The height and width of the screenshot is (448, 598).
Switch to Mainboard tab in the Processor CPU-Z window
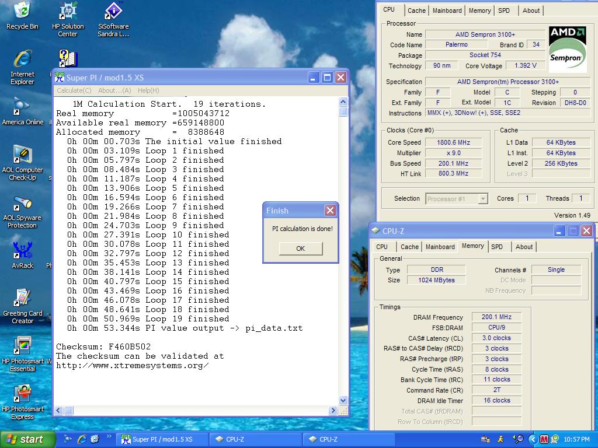click(x=447, y=10)
